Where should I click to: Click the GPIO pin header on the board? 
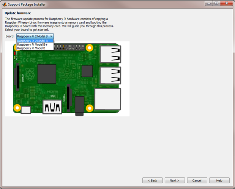point(69,48)
